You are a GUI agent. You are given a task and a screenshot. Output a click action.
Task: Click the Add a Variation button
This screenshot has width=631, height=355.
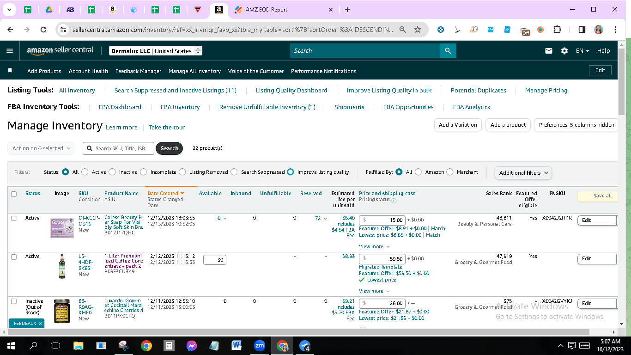[x=458, y=125]
